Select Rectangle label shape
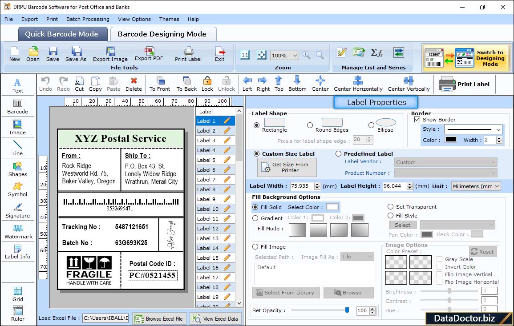This screenshot has width=514, height=326. 256,125
